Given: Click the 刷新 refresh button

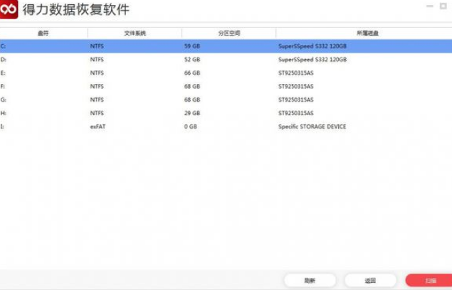Looking at the screenshot, I should [310, 280].
